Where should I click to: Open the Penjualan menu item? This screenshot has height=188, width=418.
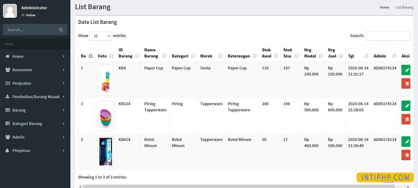(35, 83)
